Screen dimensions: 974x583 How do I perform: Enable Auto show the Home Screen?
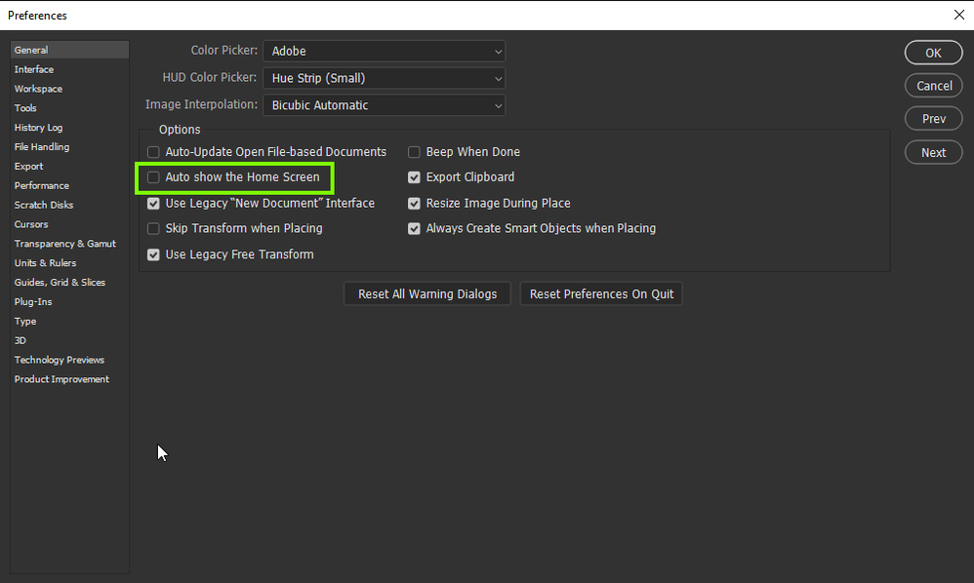tap(153, 177)
